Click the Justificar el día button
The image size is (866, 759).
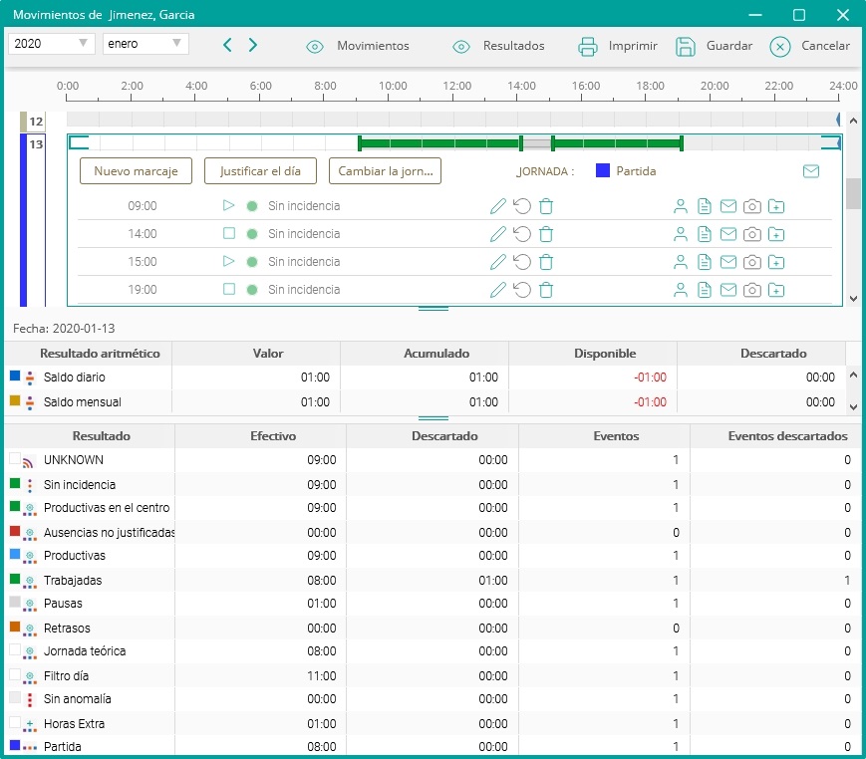click(x=260, y=171)
